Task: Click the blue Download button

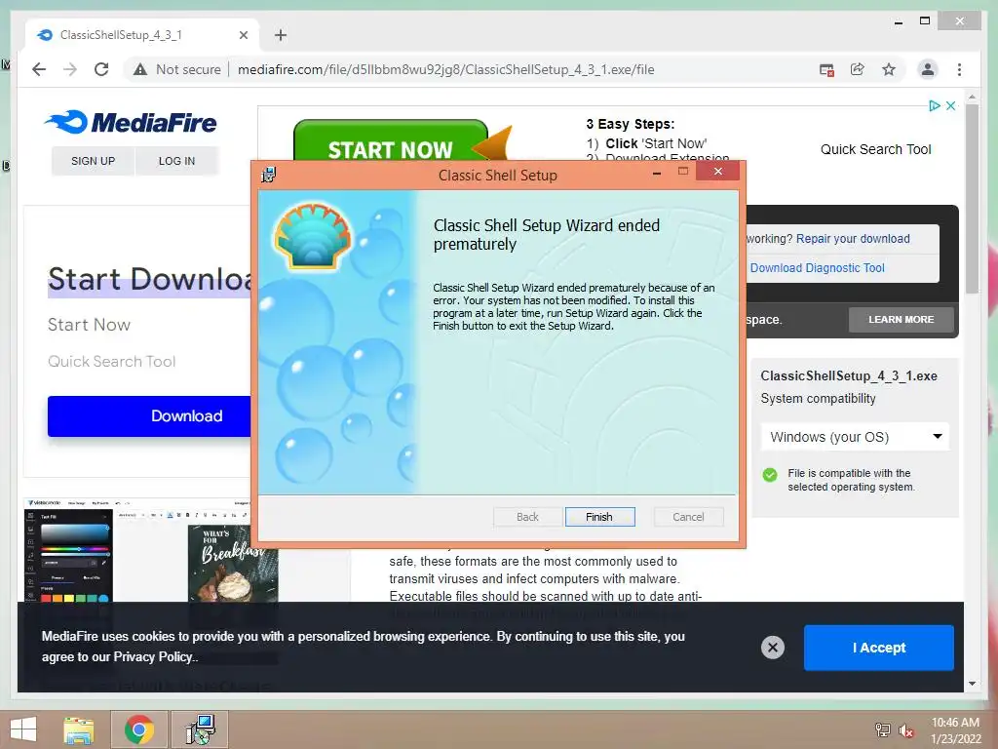Action: (x=149, y=415)
